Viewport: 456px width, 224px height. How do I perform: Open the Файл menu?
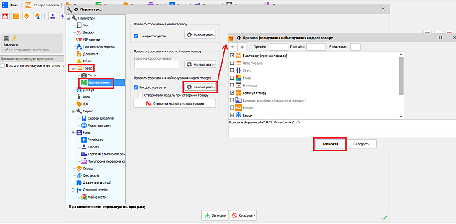click(x=10, y=5)
